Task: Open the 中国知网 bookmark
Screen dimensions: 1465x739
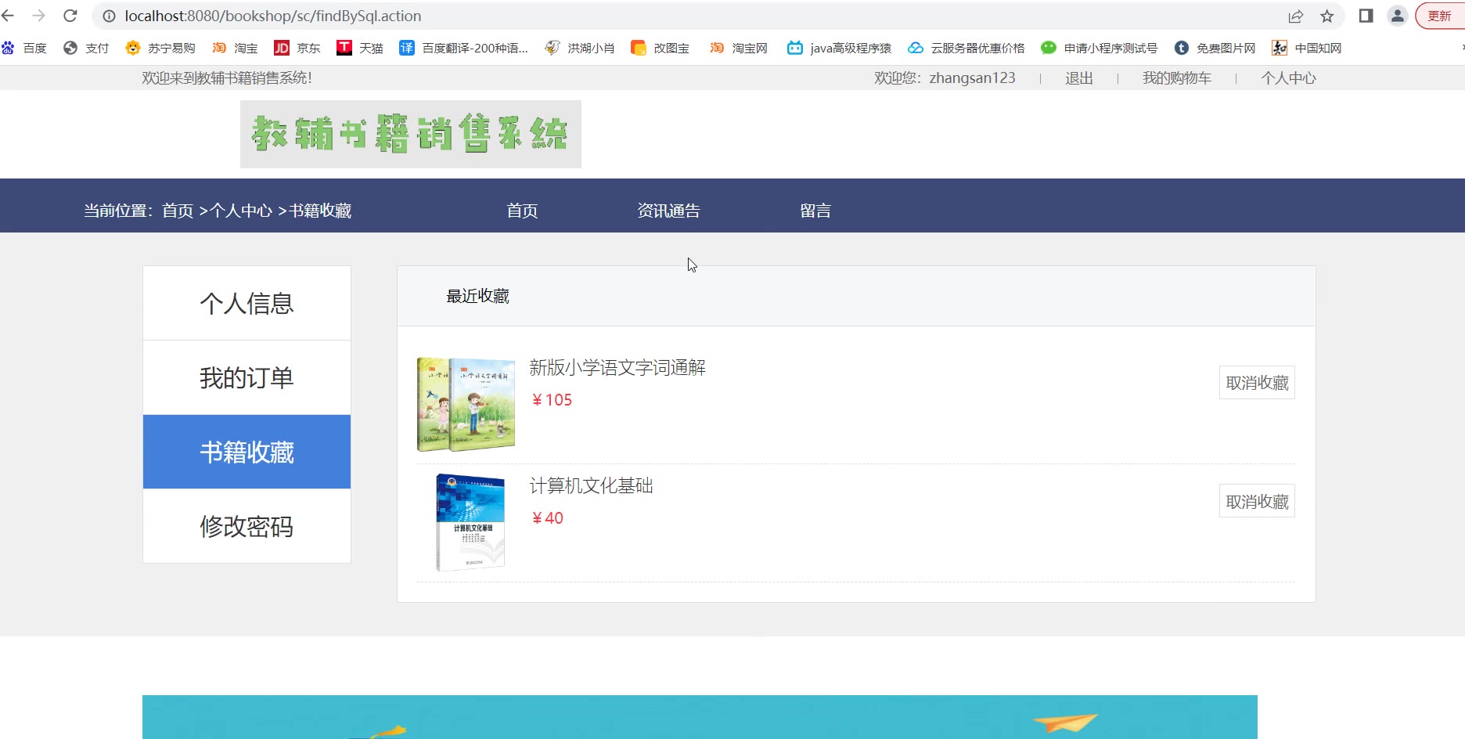Action: [1307, 48]
